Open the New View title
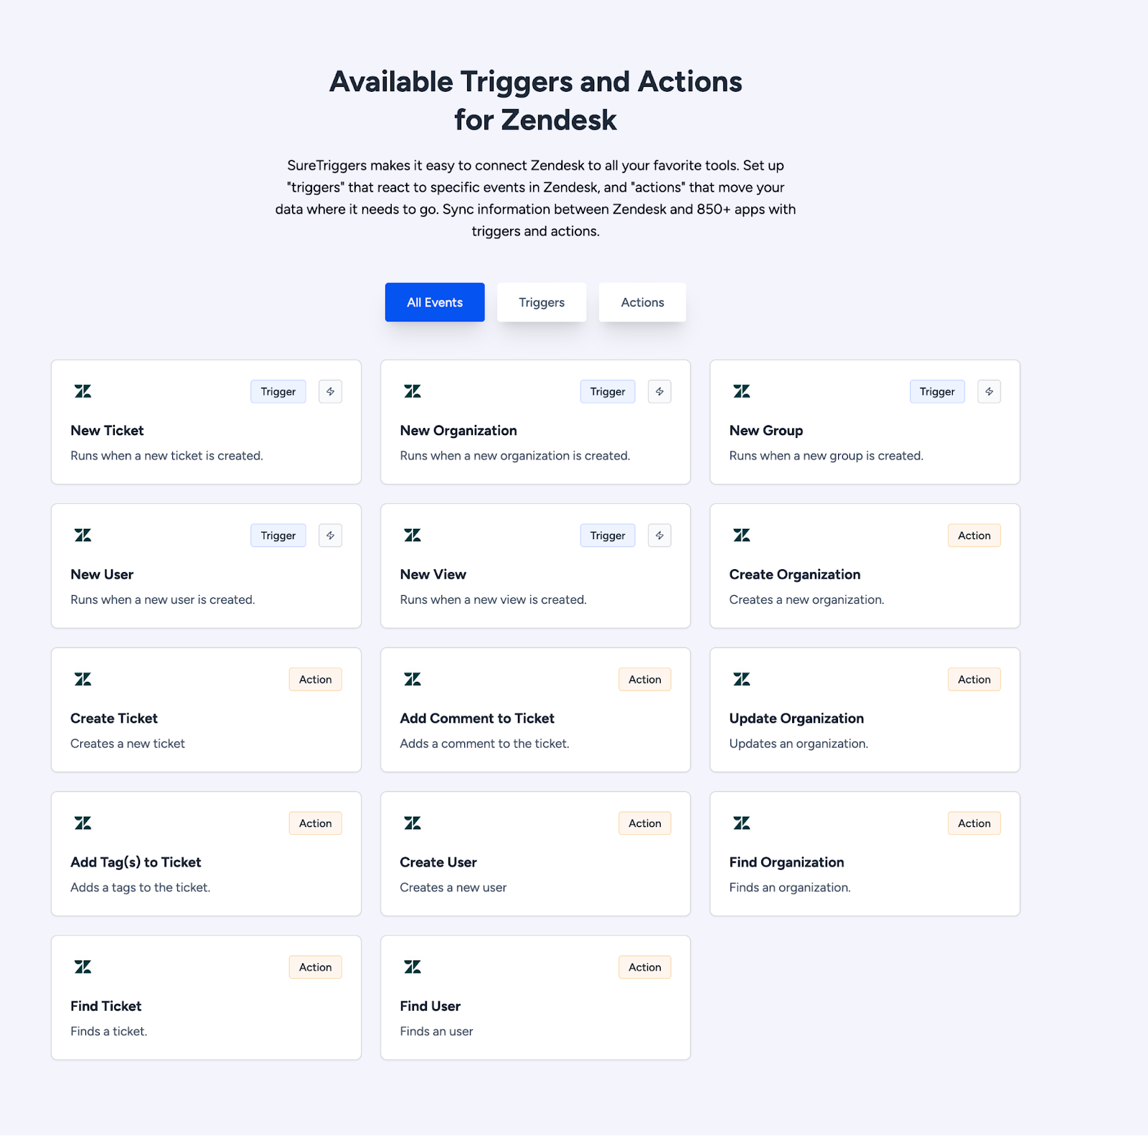Viewport: 1148px width, 1137px height. point(433,574)
